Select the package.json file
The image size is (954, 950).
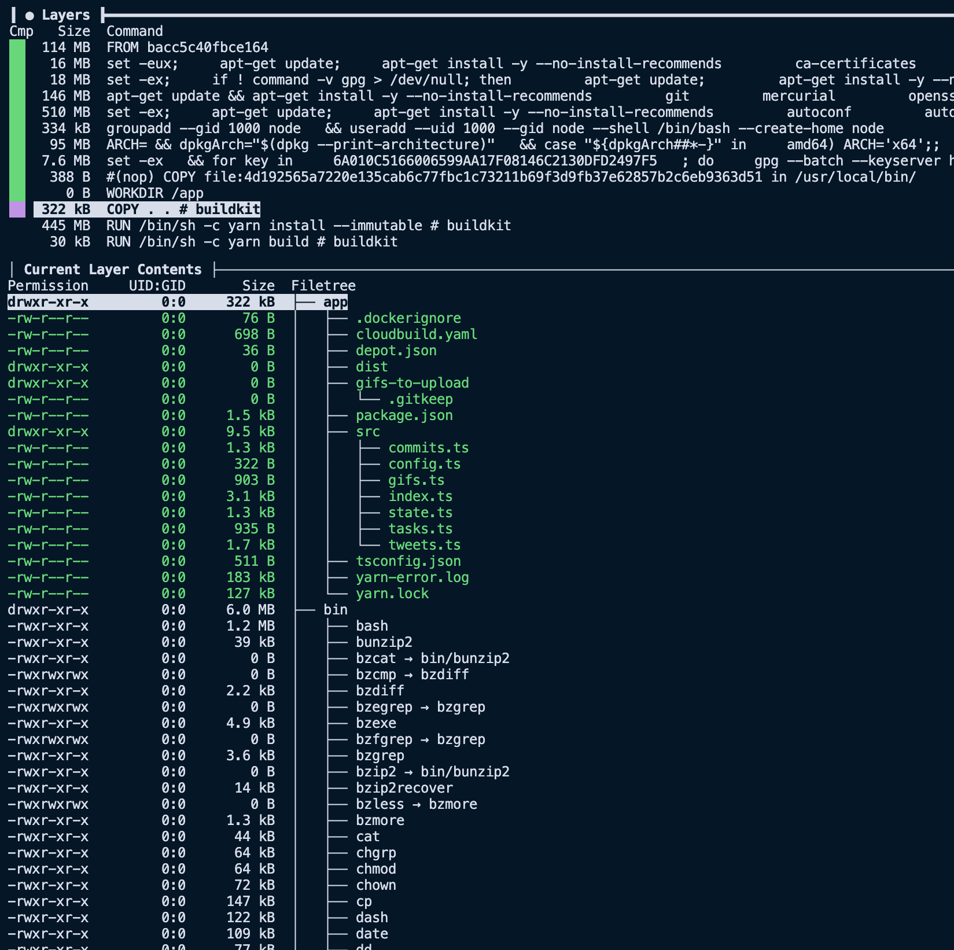click(404, 415)
